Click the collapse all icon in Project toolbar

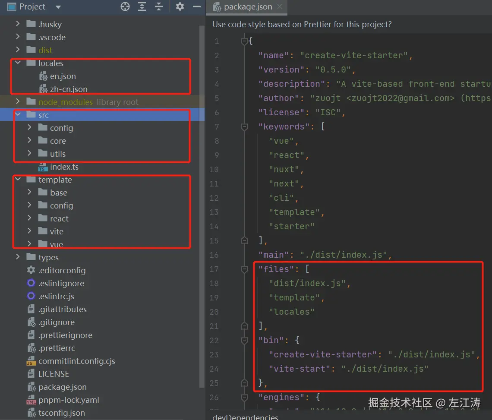(x=159, y=6)
